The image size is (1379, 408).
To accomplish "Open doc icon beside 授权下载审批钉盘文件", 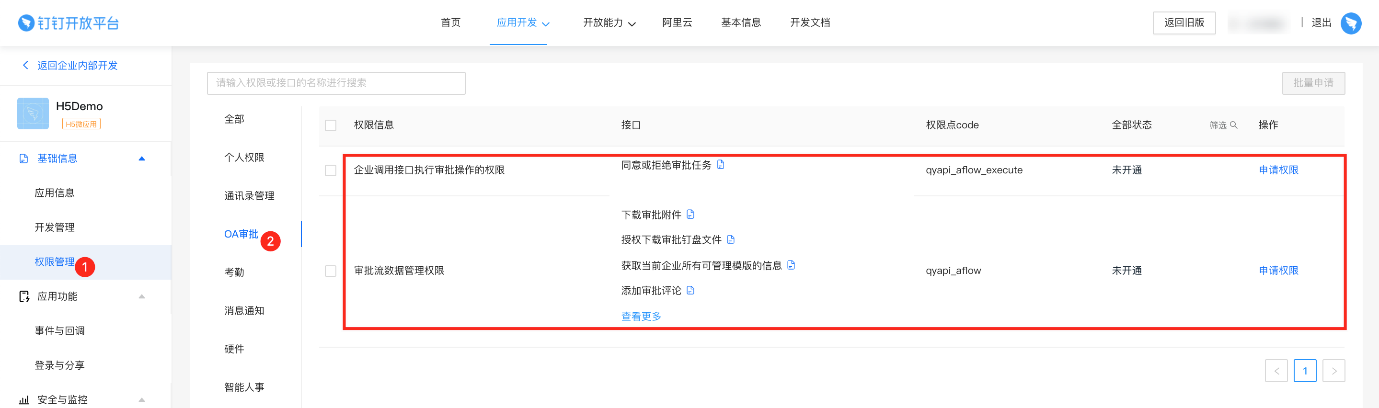I will (x=731, y=239).
